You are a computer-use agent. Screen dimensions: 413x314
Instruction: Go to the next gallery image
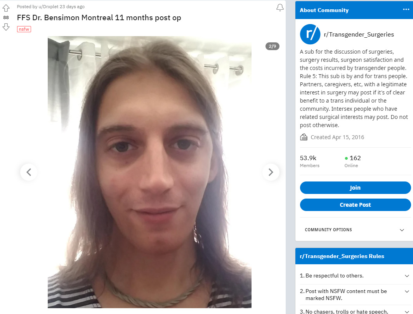(x=271, y=172)
